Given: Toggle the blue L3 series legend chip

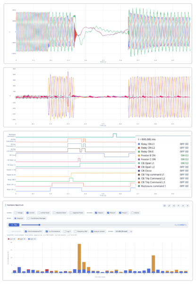Looking at the screenshot, I should [32, 239].
